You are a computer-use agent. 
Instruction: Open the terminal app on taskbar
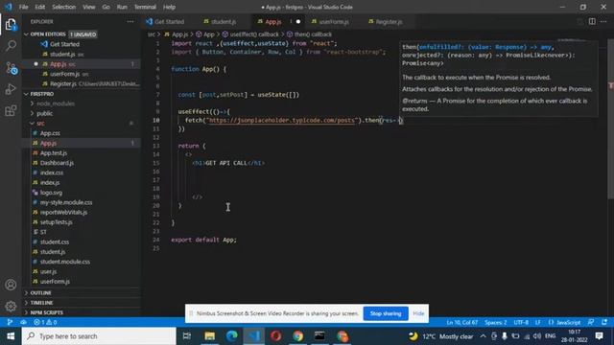[319, 336]
